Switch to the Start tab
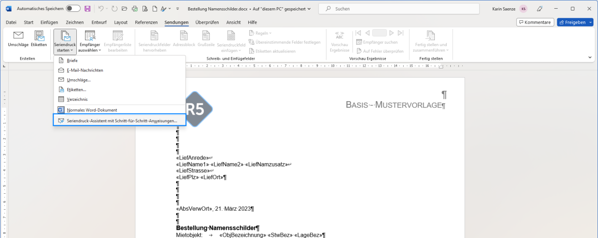The image size is (598, 238). point(28,22)
